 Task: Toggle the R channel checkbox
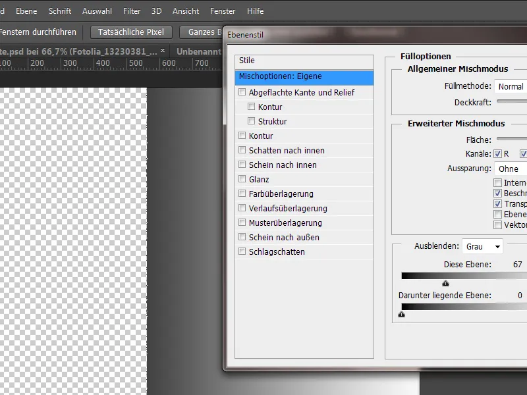tap(497, 154)
